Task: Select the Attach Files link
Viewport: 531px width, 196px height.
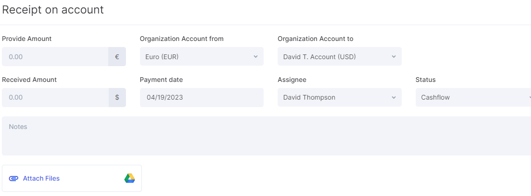Action: click(41, 178)
